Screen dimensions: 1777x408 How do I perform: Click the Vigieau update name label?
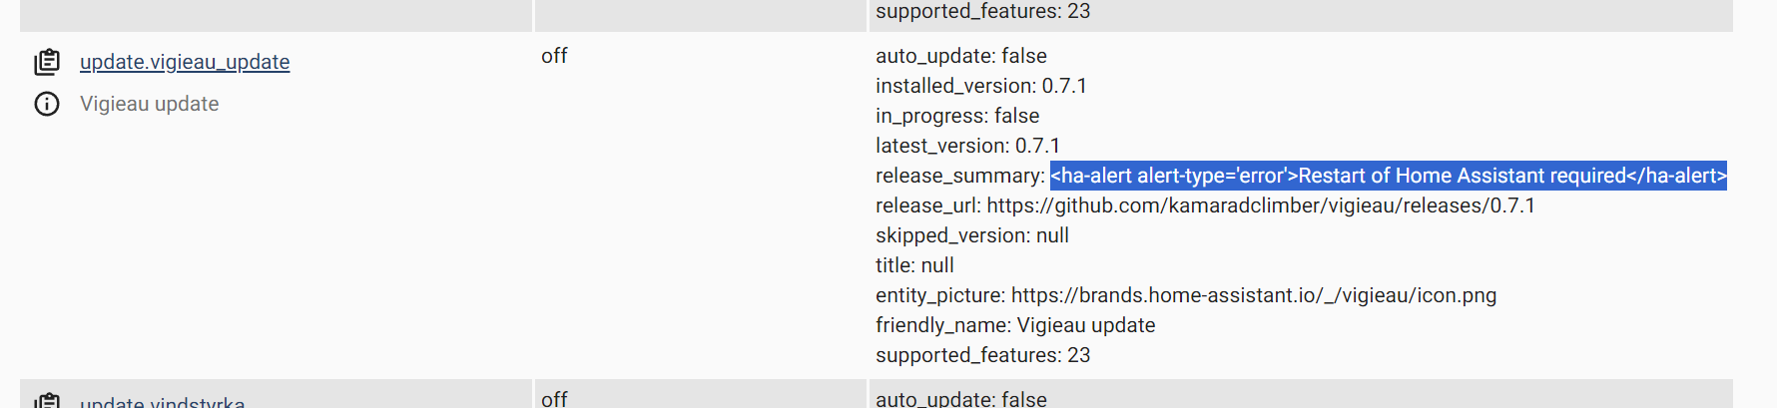tap(150, 104)
